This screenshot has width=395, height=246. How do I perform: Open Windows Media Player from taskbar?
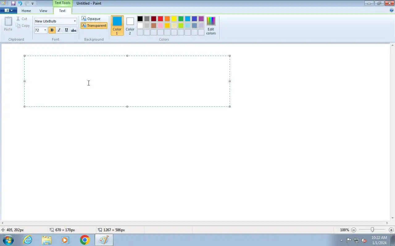coord(65,240)
